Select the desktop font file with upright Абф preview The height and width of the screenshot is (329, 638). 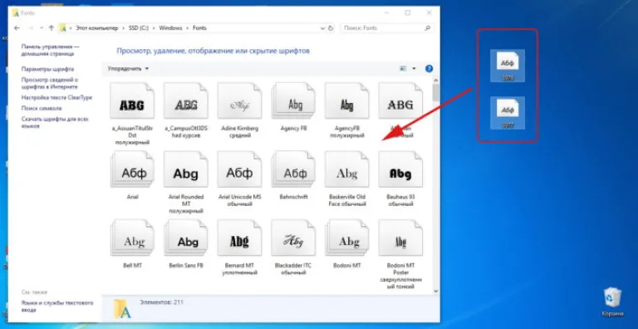tap(508, 66)
